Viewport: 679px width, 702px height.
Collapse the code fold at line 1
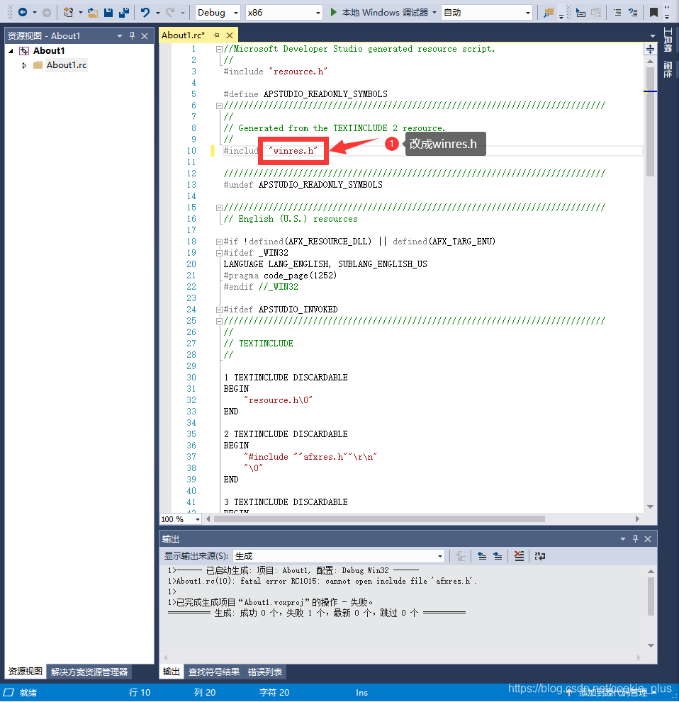[x=219, y=50]
